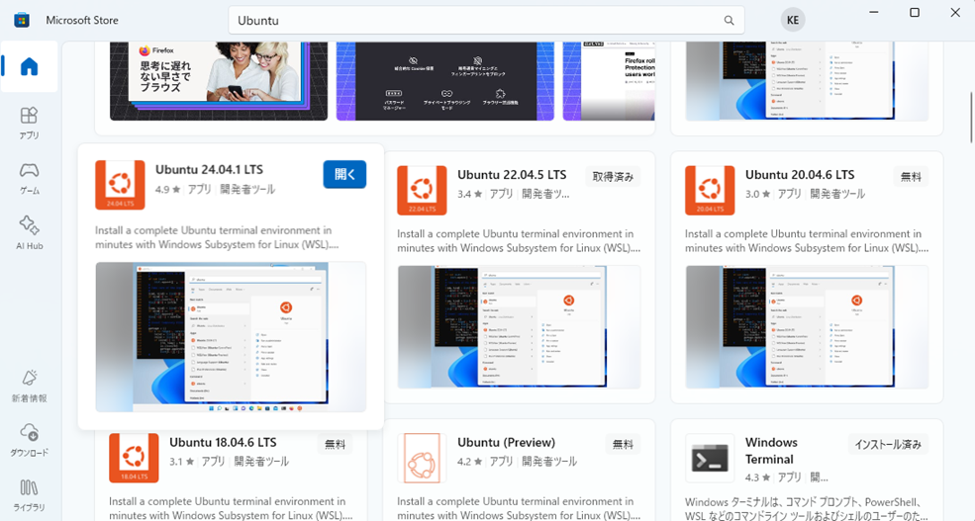Open the Windows Terminal title
Viewport: 975px width, 521px height.
point(771,451)
